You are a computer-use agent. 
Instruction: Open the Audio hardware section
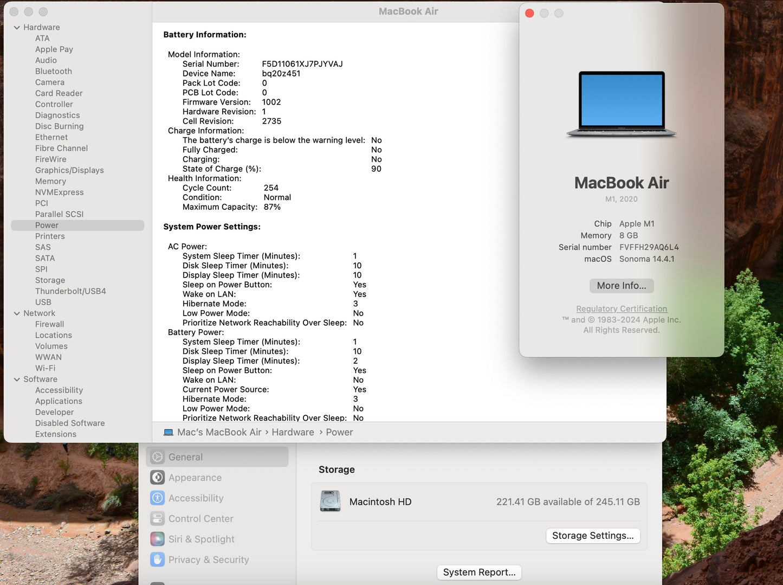tap(46, 61)
